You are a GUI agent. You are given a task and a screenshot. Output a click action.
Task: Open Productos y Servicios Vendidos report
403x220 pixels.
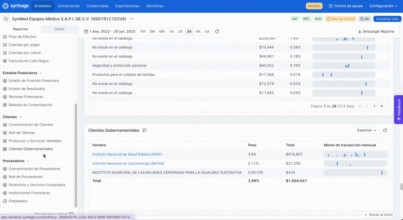pos(35,141)
